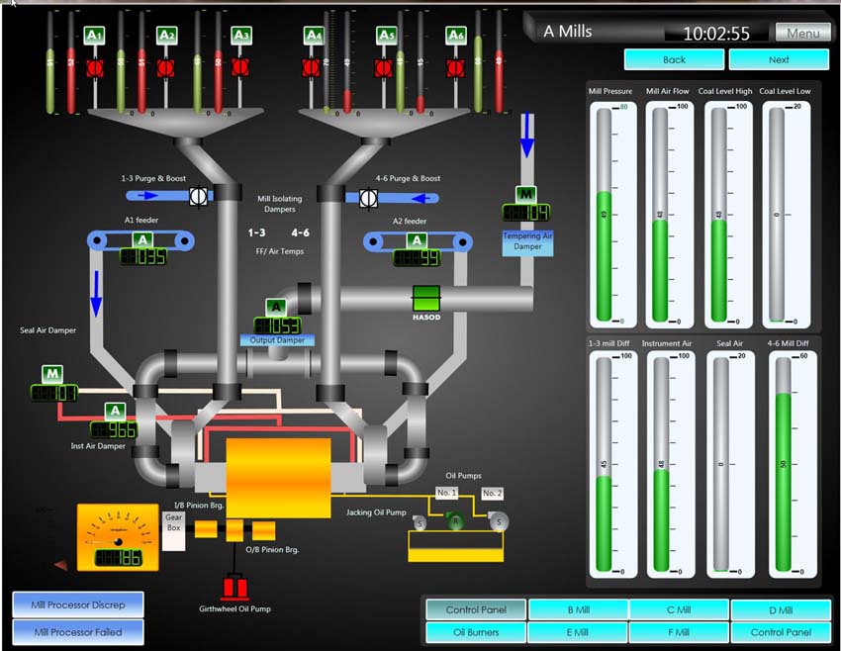Click the green HASOD damper block
Image resolution: width=841 pixels, height=651 pixels.
(426, 299)
